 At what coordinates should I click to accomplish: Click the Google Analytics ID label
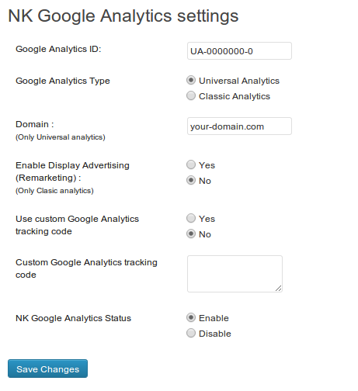58,49
